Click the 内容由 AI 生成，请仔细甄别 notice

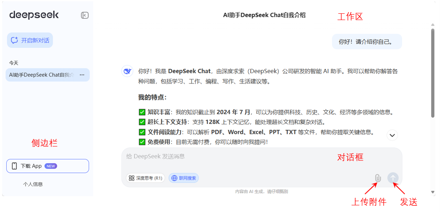coord(261,192)
